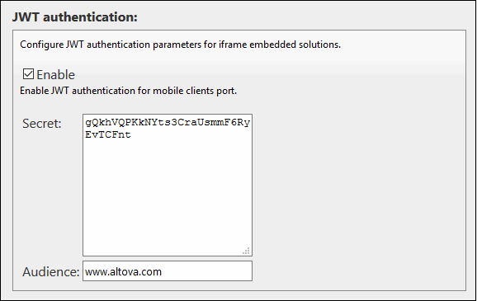Click the blank space after altova.com in Audience
The width and height of the screenshot is (477, 301).
pyautogui.click(x=207, y=270)
